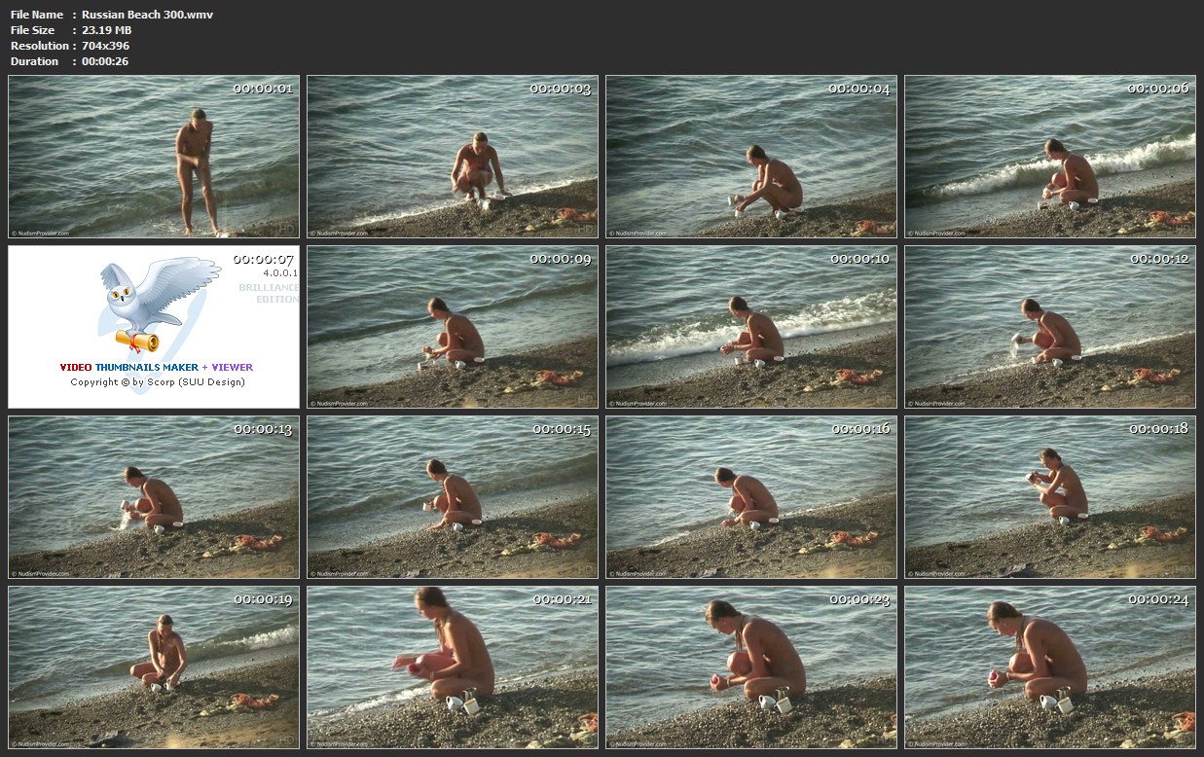
Task: Select the 00:00:04 thumbnail
Action: tap(751, 158)
